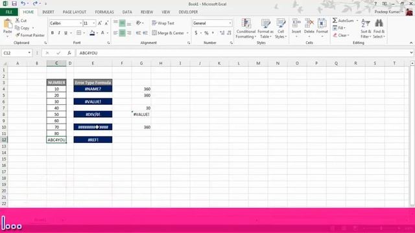
Task: Toggle Italic formatting
Action: [x=59, y=33]
